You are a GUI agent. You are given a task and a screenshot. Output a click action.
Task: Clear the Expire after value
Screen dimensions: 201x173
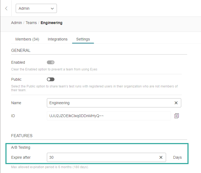161,157
